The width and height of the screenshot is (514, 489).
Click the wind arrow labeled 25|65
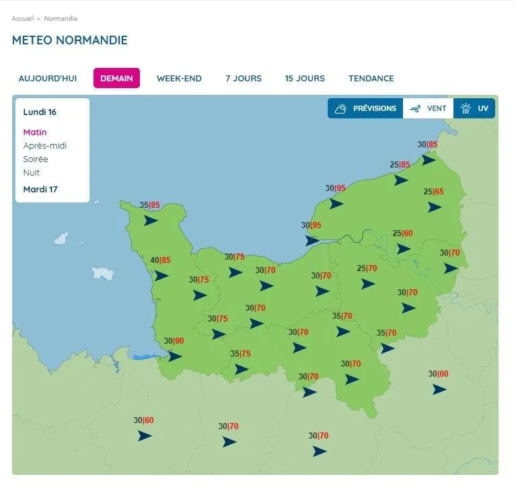tap(435, 207)
